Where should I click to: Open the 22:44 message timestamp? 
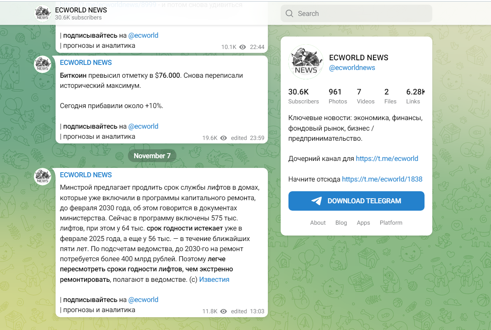click(x=257, y=47)
